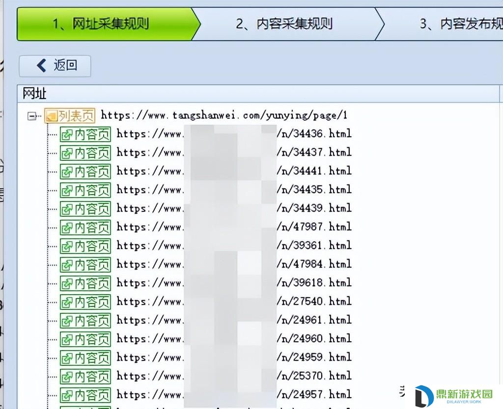Select URL text ending /n/25370.html

point(234,375)
